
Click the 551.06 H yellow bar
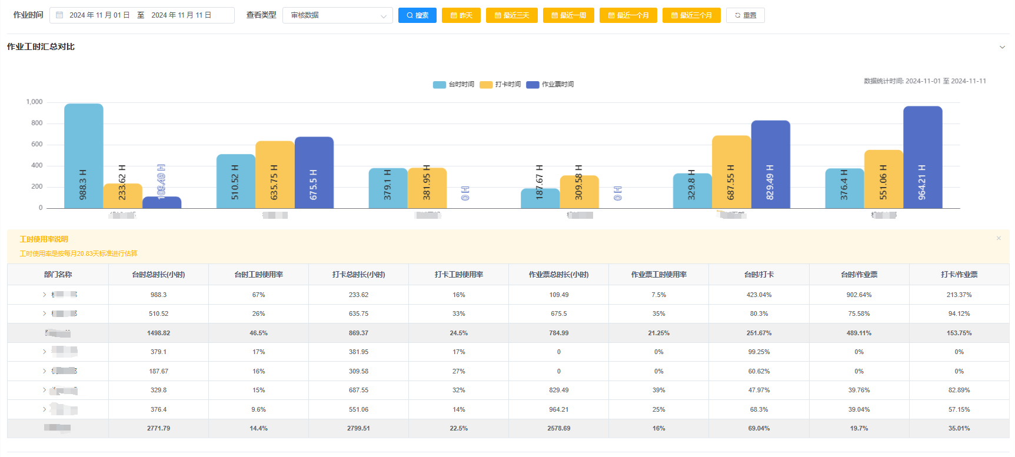coord(884,179)
